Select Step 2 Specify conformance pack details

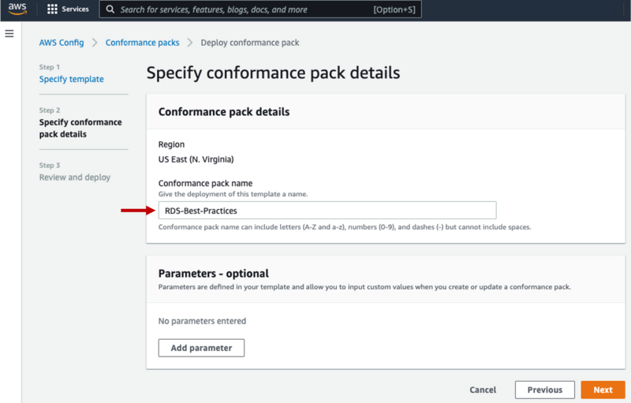tap(80, 128)
